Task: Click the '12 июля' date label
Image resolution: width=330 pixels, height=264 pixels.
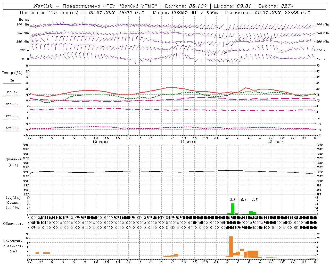Action: 276,142
